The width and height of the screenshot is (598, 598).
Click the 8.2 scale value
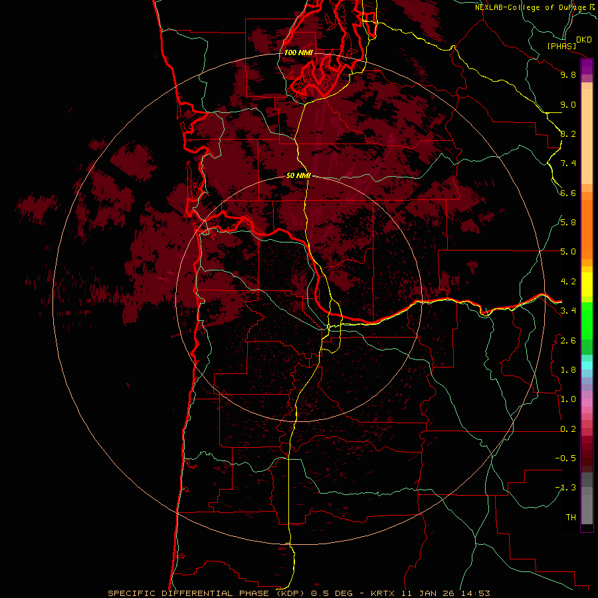(568, 134)
